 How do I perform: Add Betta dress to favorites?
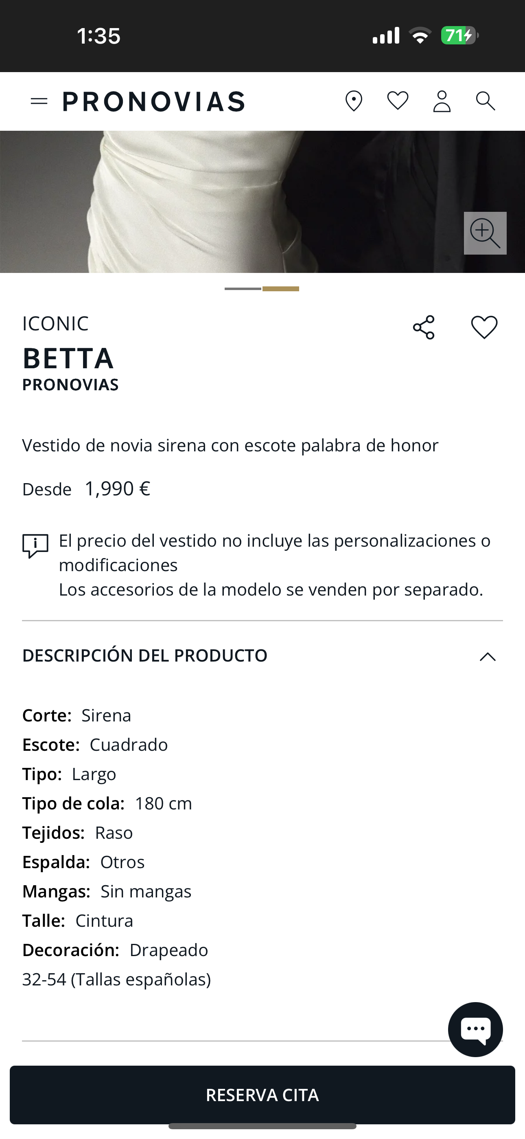(484, 328)
